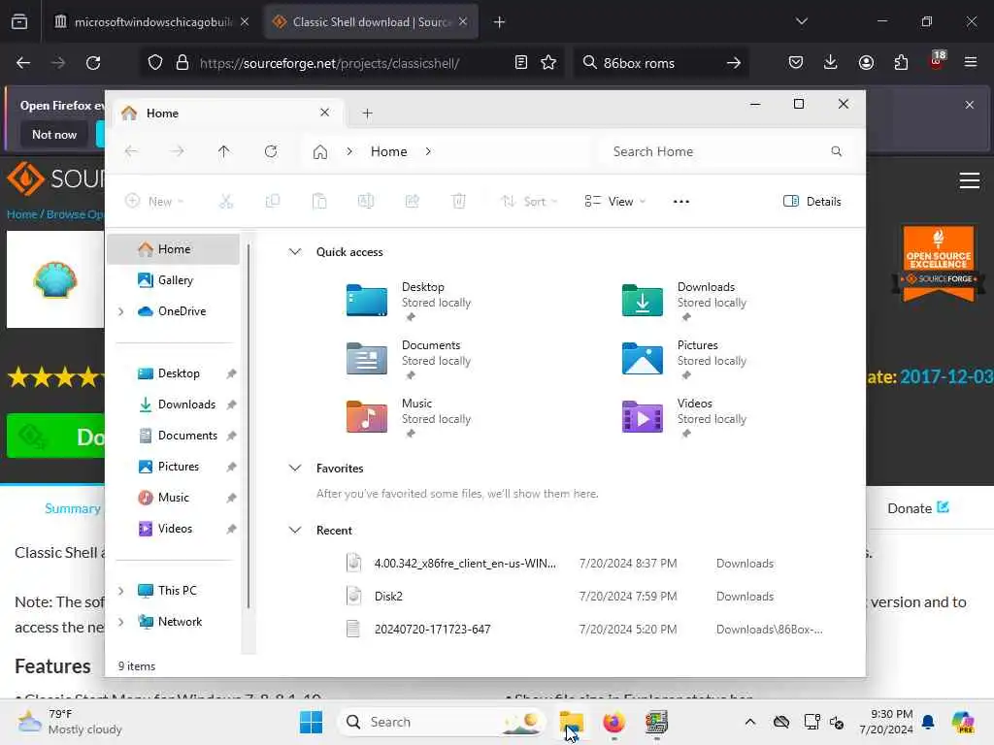Click the Explorer back arrow
Screen dimensions: 994x745
131,151
